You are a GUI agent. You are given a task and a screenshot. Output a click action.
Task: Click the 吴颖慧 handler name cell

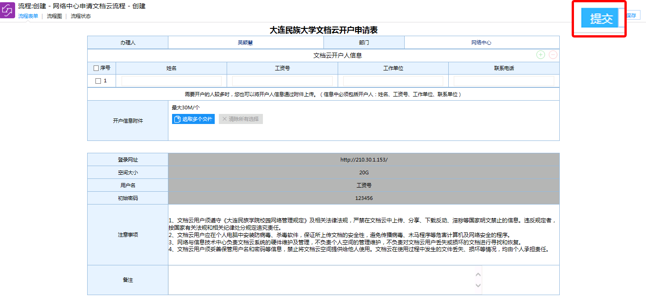click(x=246, y=43)
